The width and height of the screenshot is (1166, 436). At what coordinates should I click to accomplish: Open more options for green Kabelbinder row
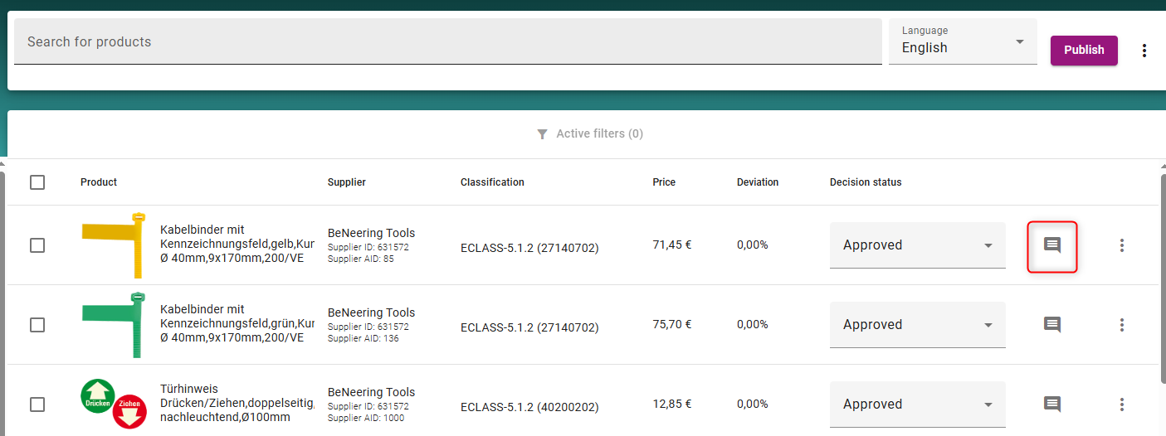point(1122,325)
